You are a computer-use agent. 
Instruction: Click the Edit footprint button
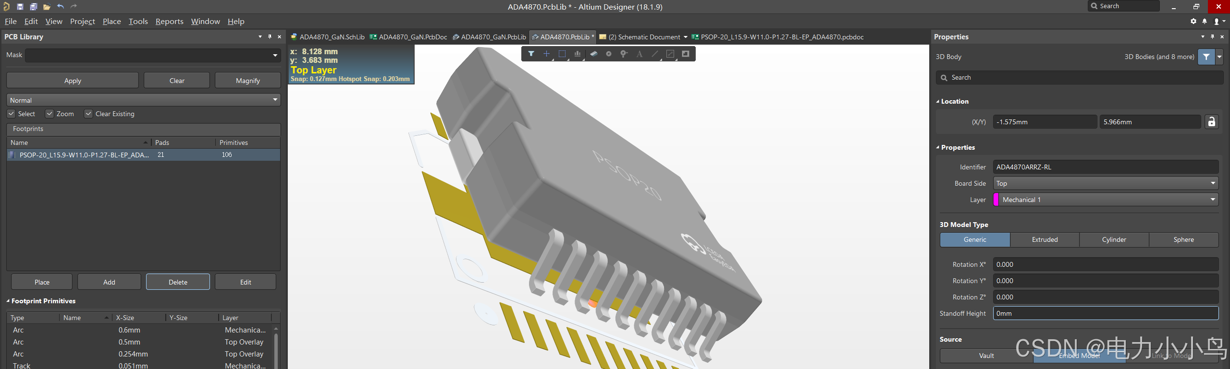click(246, 282)
